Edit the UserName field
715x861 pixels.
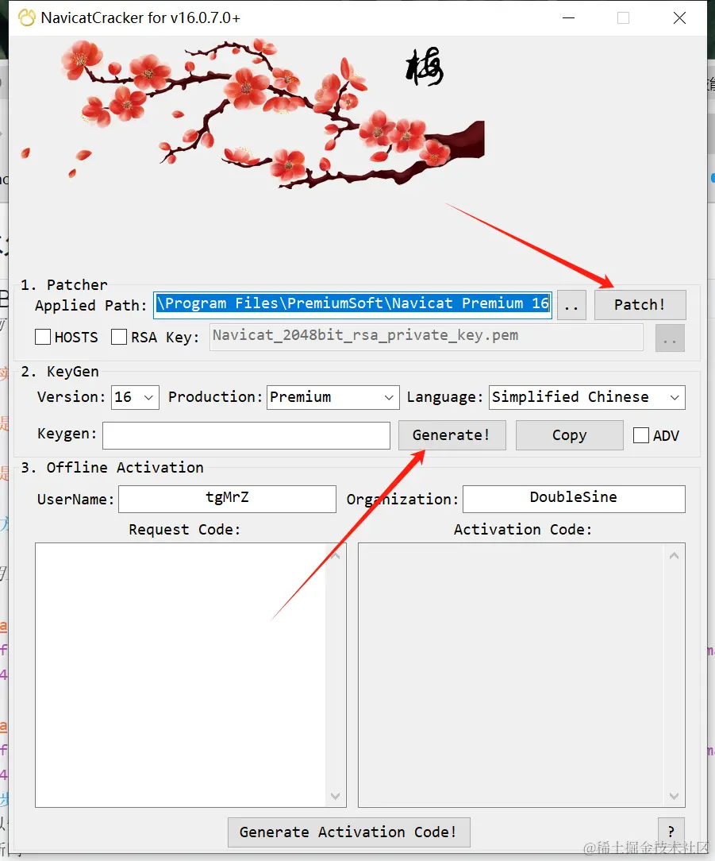[x=227, y=499]
